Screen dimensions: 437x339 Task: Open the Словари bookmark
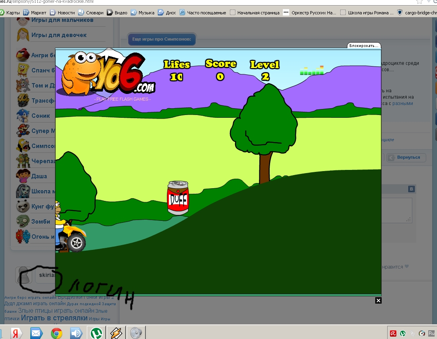pos(91,13)
